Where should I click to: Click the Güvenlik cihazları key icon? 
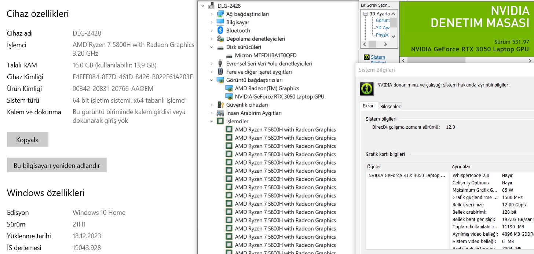(x=220, y=105)
